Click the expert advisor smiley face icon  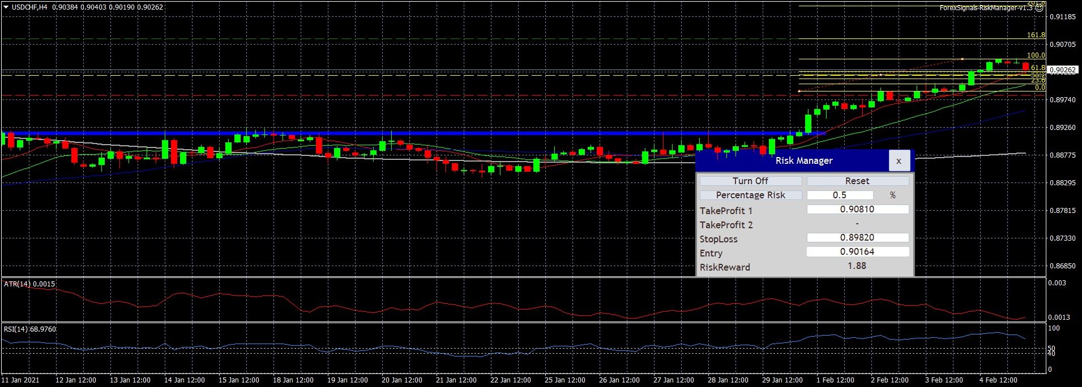tap(1040, 8)
